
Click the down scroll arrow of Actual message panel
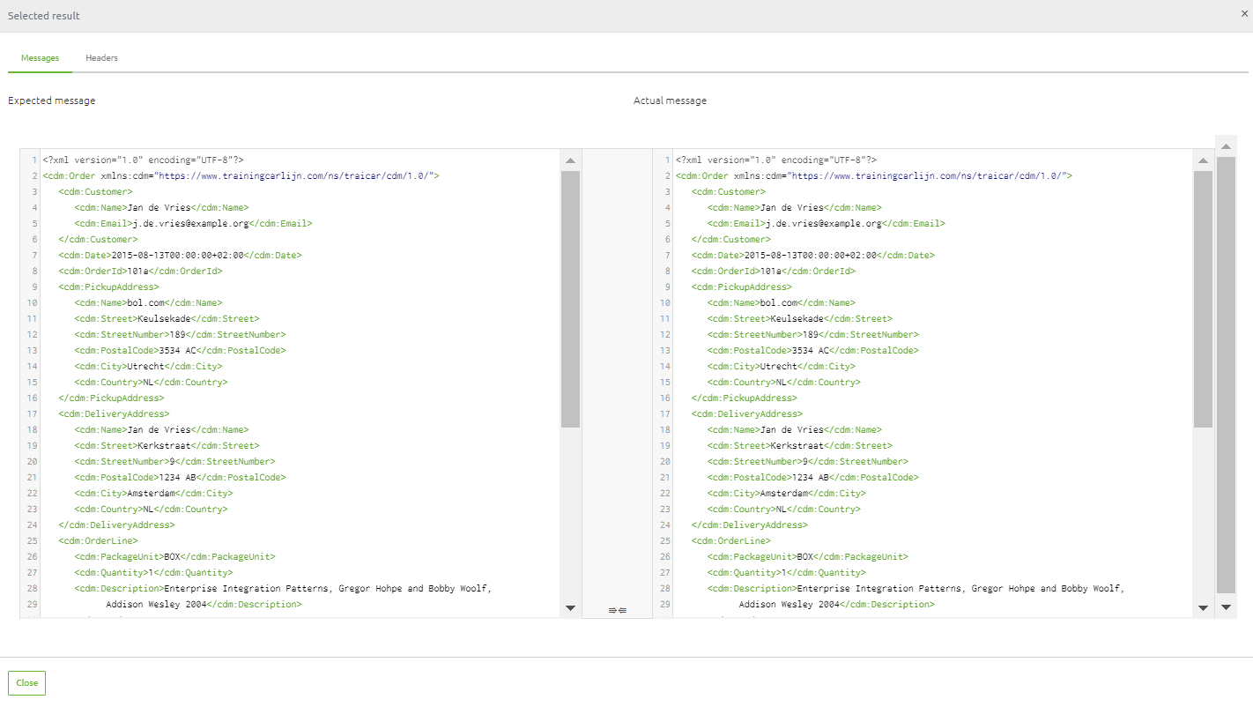tap(1203, 607)
